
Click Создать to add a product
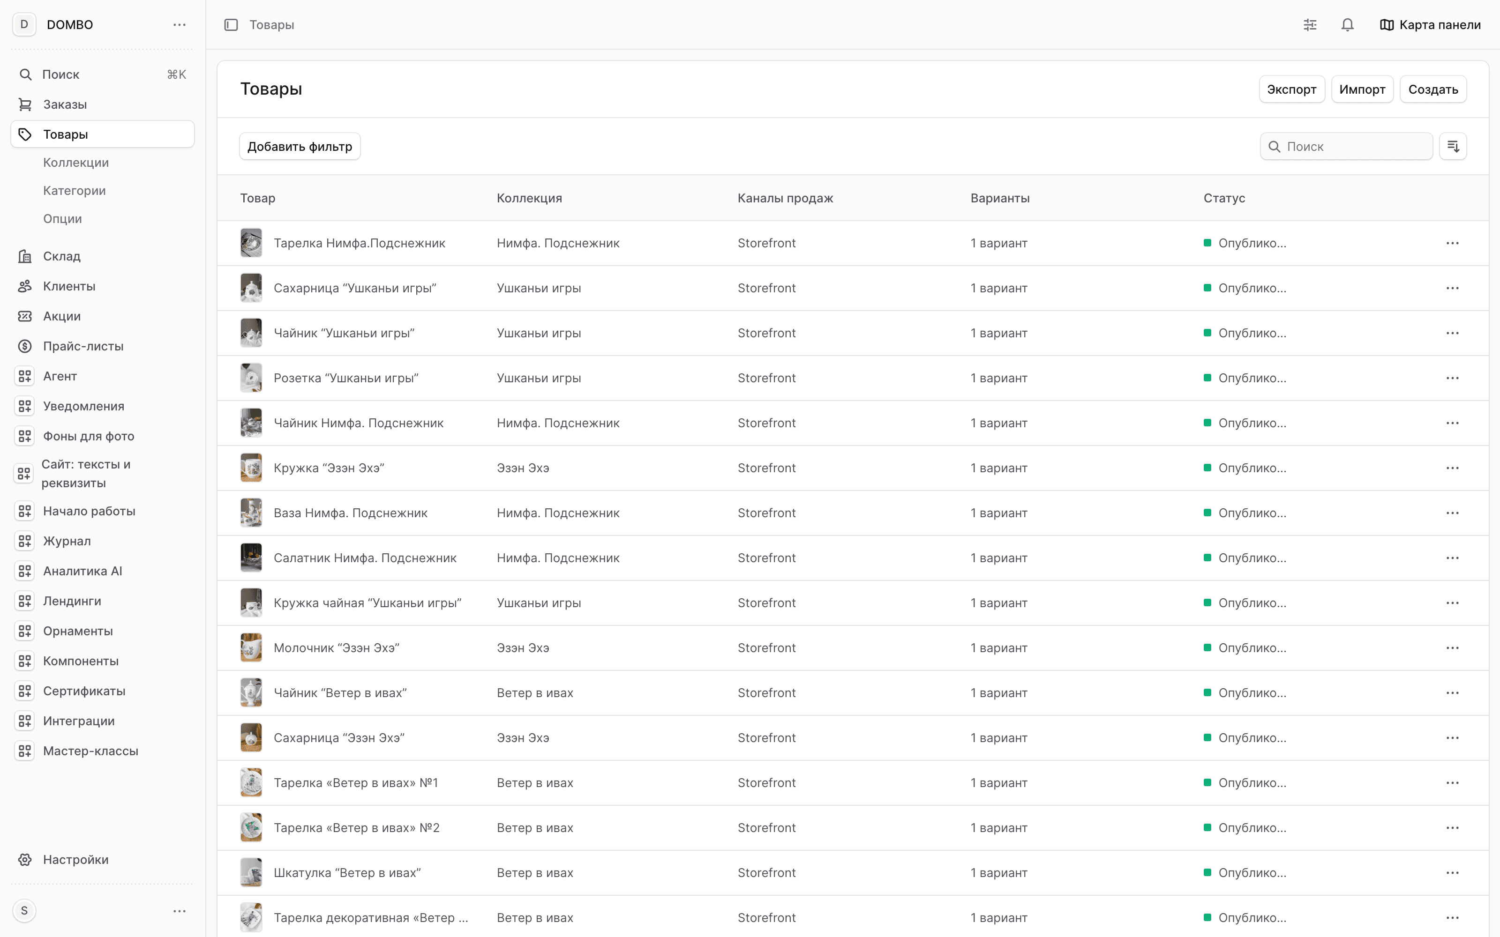1433,89
